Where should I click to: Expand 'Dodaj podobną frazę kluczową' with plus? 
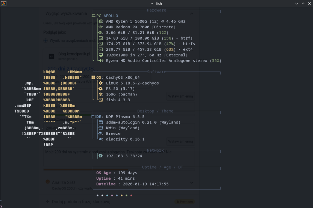click(x=47, y=201)
